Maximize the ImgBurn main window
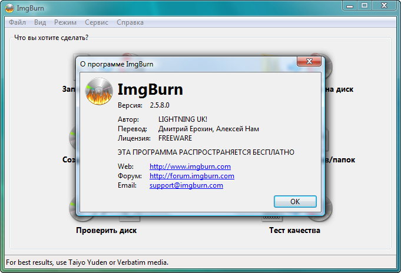 364,6
